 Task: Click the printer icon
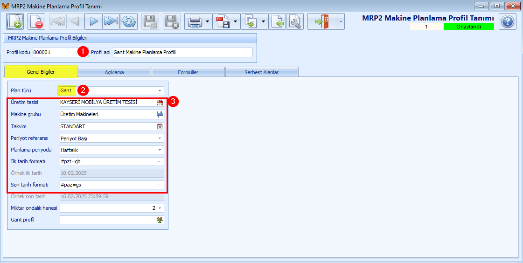click(195, 21)
